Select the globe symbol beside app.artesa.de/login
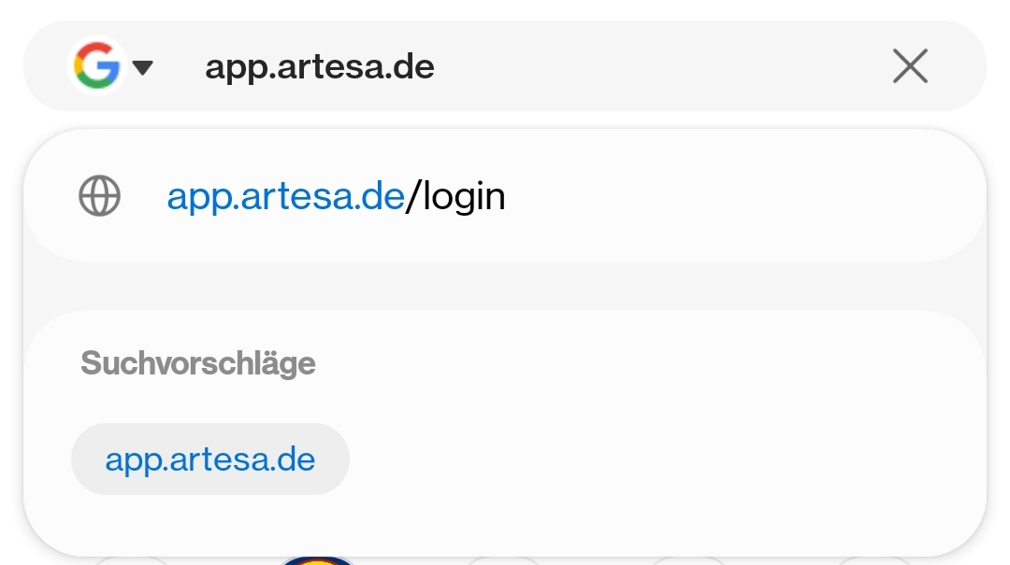Screen dimensions: 1010x565 [x=99, y=195]
